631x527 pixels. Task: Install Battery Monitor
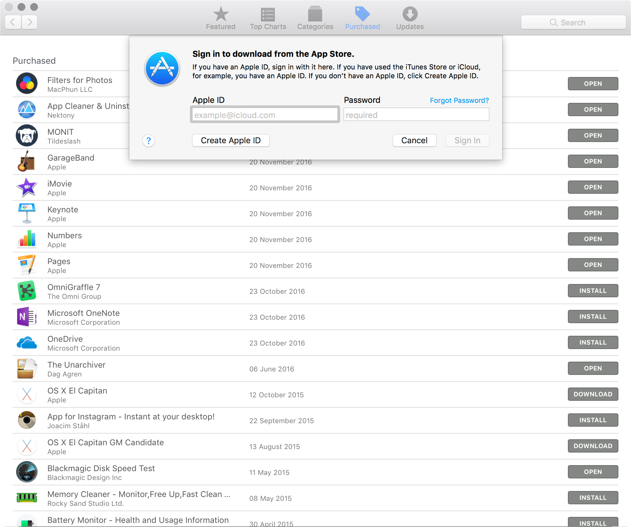click(593, 522)
